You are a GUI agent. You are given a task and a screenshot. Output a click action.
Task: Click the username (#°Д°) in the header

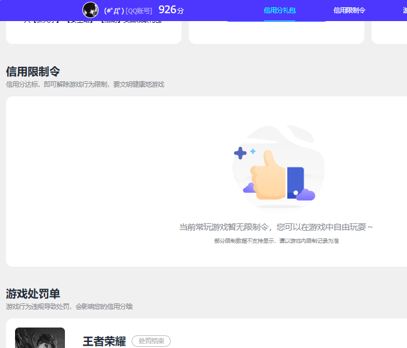click(114, 11)
